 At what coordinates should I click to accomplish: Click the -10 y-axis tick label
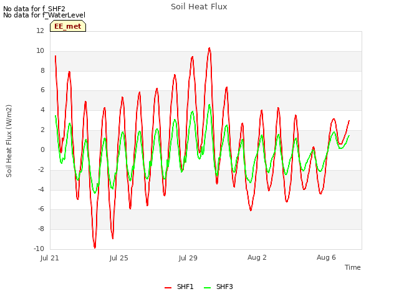coord(39,249)
